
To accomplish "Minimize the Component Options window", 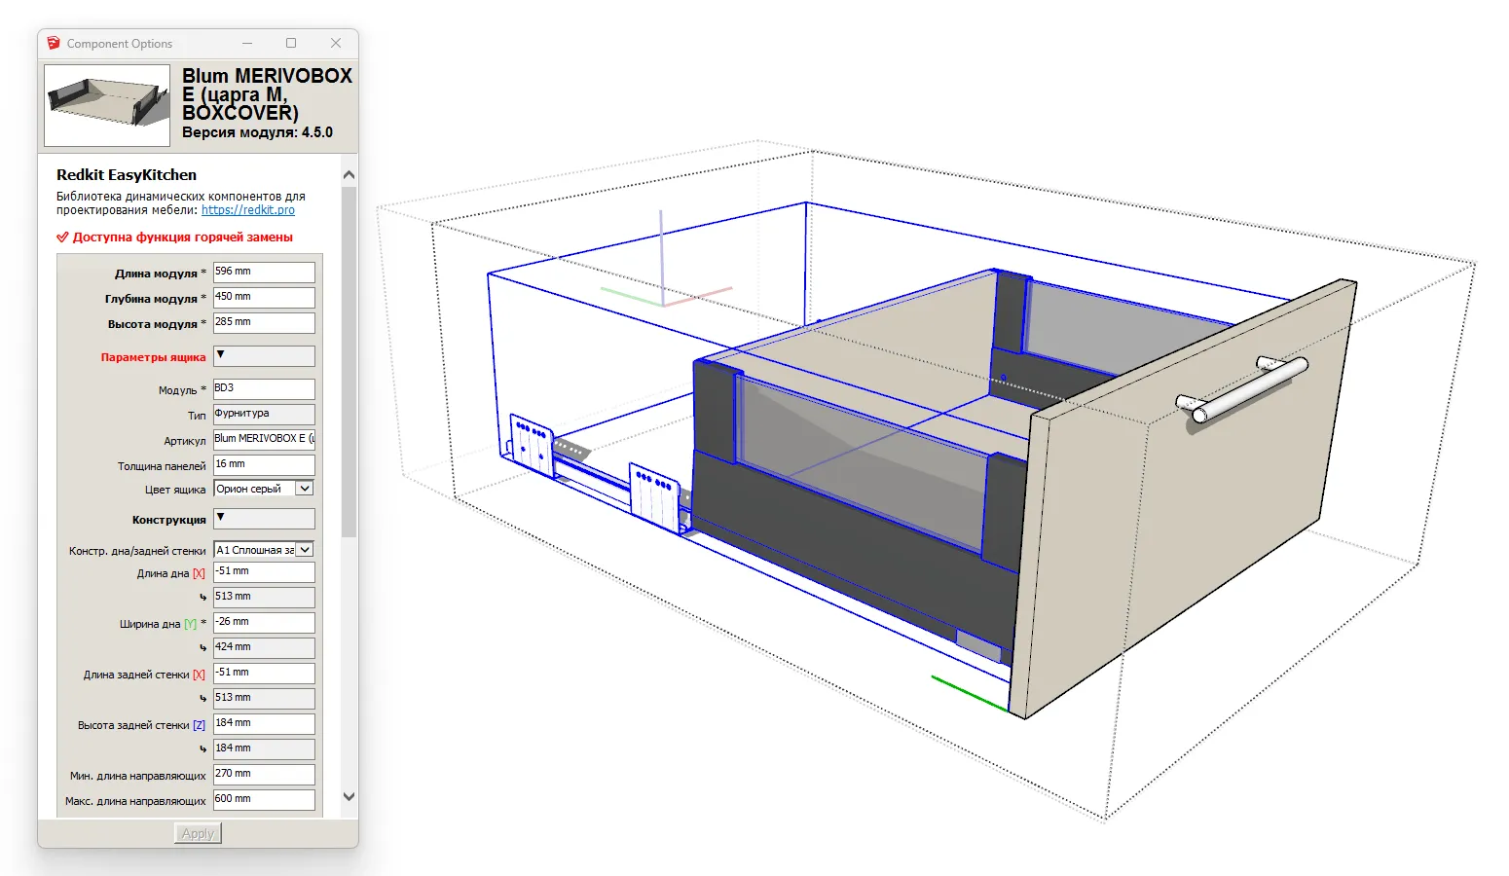I will [247, 44].
